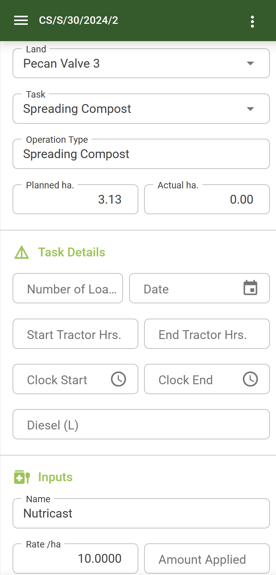276x575 pixels.
Task: Click the Nutricast Name field
Action: 141,513
